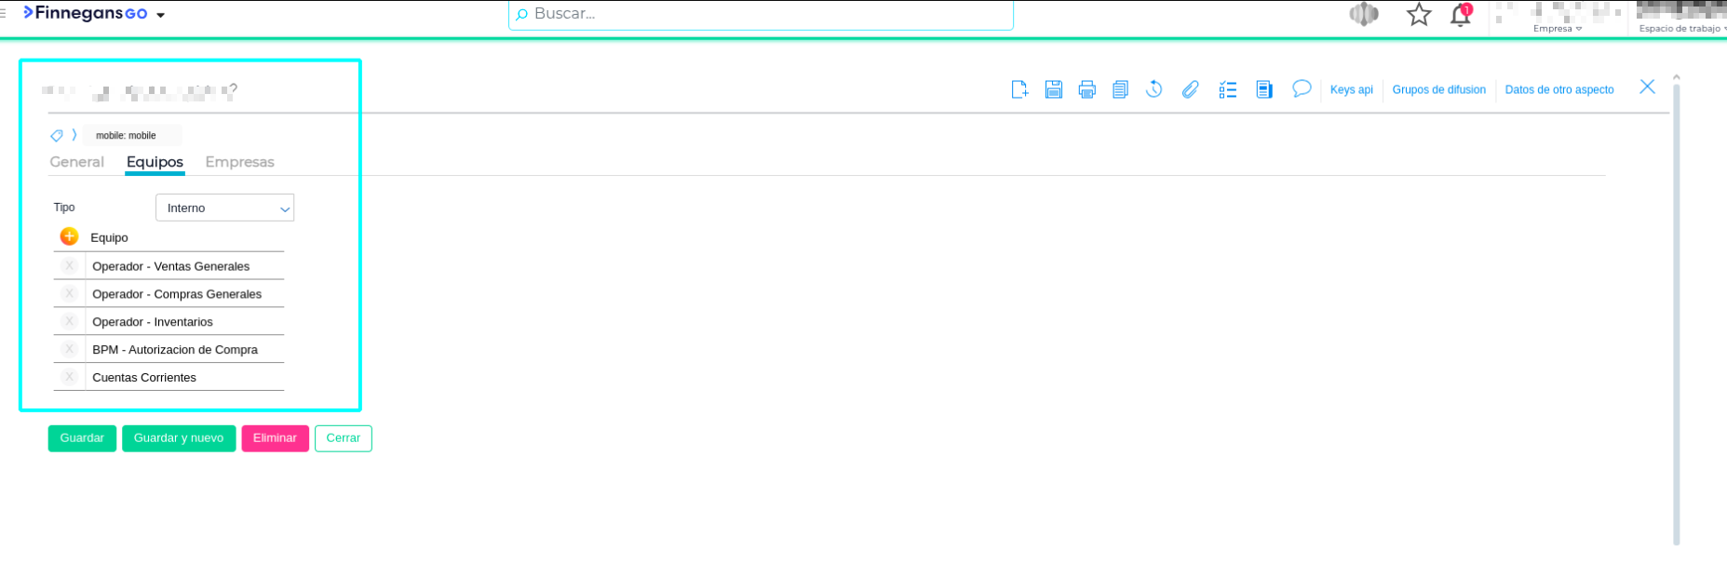Open the comments speech bubble icon

click(1302, 88)
